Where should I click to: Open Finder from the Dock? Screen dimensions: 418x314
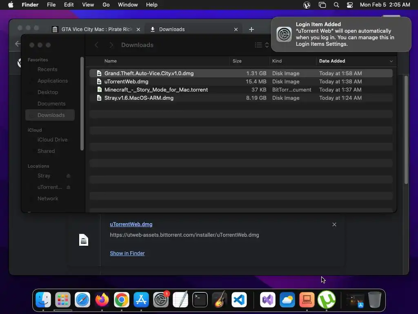pyautogui.click(x=43, y=300)
